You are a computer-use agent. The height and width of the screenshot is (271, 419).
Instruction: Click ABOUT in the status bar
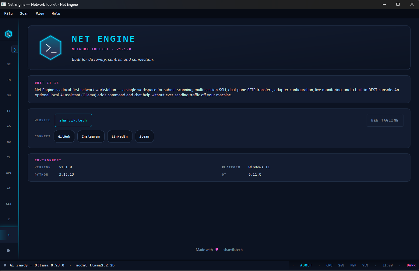click(306, 265)
